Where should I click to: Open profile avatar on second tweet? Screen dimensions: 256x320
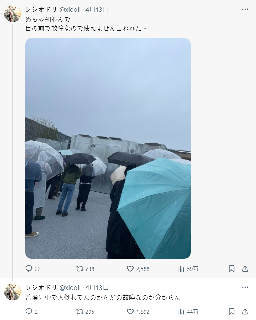[x=13, y=291]
